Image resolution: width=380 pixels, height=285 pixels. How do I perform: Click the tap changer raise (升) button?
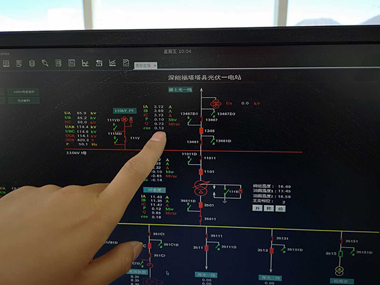(x=257, y=208)
